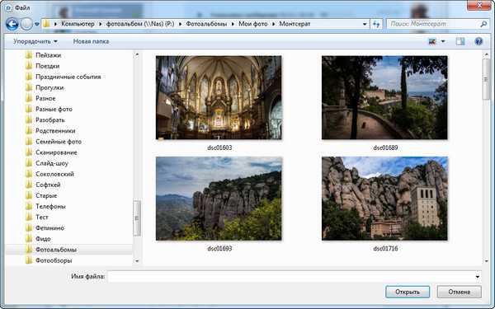Click Новая папка in toolbar
The image size is (495, 309).
(91, 41)
